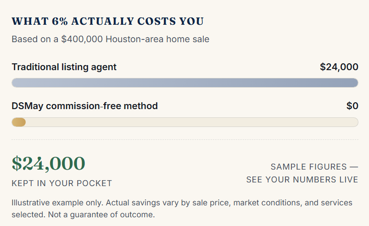Click the middle of the traditional agent bar
The width and height of the screenshot is (369, 226).
coord(185,83)
